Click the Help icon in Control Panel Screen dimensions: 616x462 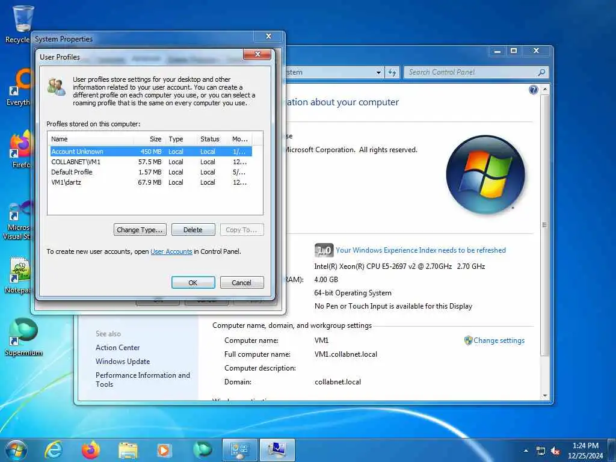[x=533, y=90]
